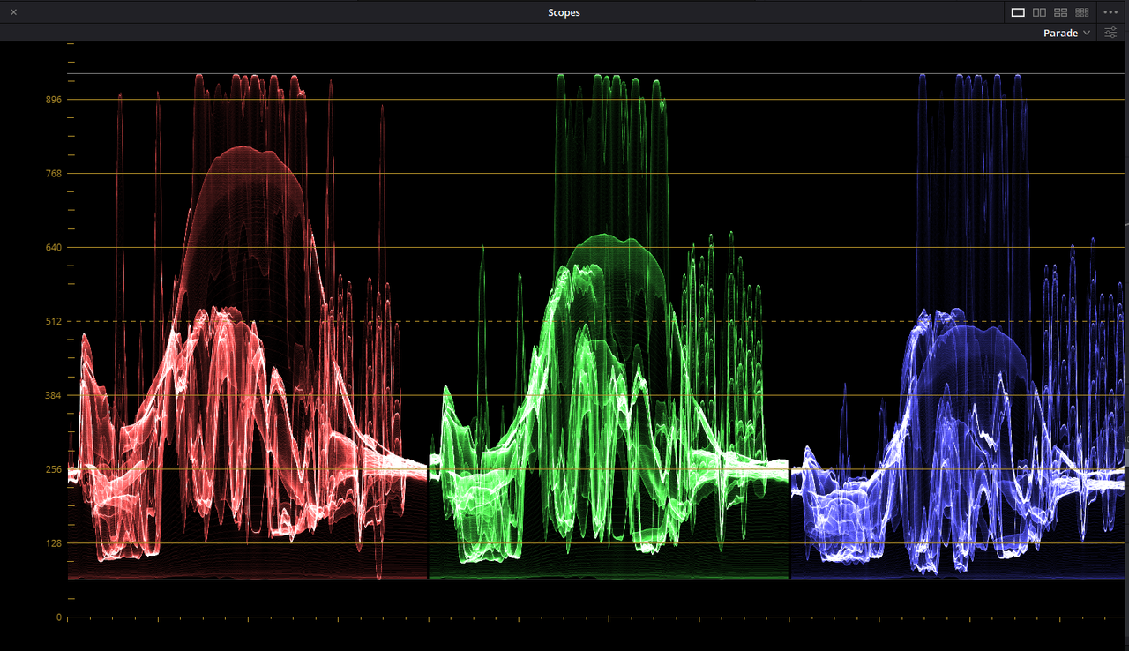Switch to nine-up scope layout
1129x651 pixels.
(x=1082, y=12)
